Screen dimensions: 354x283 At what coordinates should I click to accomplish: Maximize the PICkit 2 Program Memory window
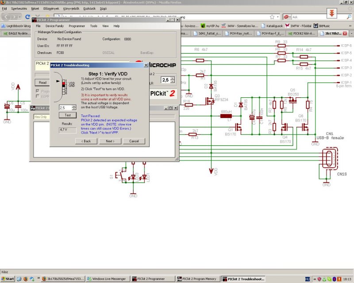(x=171, y=108)
